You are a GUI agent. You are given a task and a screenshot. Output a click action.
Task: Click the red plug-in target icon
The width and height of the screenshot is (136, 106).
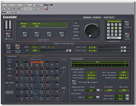tap(46, 8)
